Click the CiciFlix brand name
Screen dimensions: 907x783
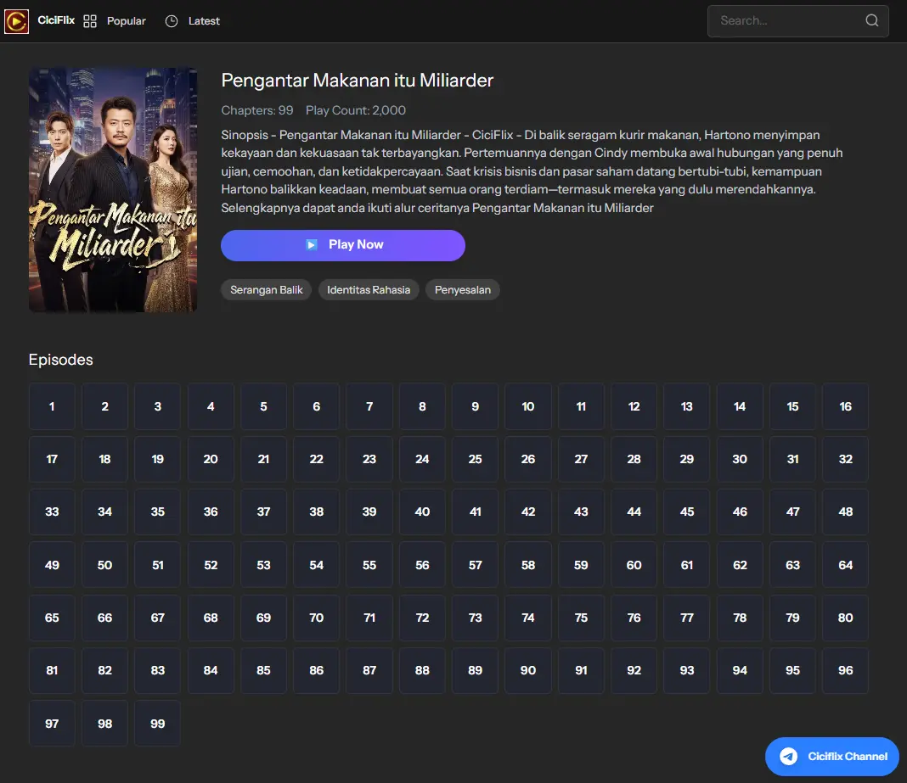[x=56, y=20]
